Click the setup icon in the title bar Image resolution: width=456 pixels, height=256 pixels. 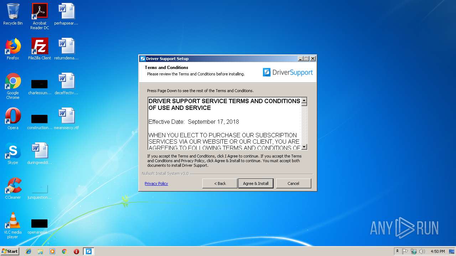click(142, 59)
